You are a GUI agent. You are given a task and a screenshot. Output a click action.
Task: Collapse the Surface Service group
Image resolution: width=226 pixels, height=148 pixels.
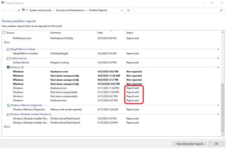click(x=218, y=58)
